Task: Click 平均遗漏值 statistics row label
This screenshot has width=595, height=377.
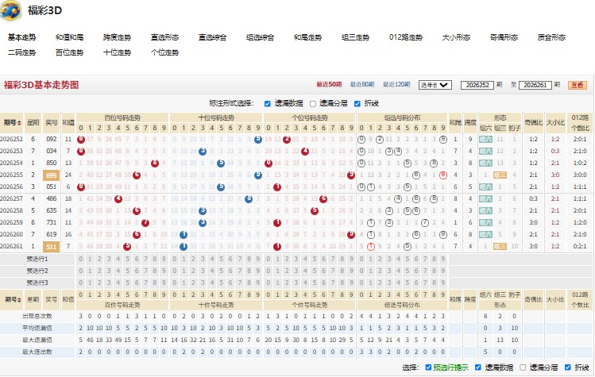Action: coord(37,328)
